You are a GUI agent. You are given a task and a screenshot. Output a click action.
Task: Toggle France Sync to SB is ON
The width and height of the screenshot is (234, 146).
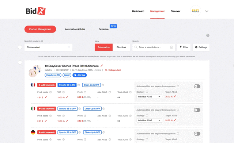click(x=67, y=85)
